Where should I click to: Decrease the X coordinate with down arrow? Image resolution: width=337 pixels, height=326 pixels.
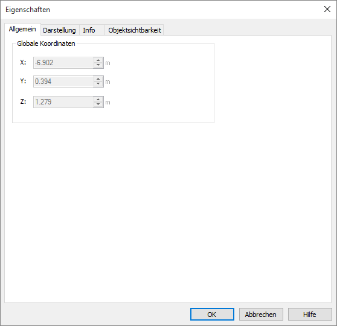click(98, 65)
